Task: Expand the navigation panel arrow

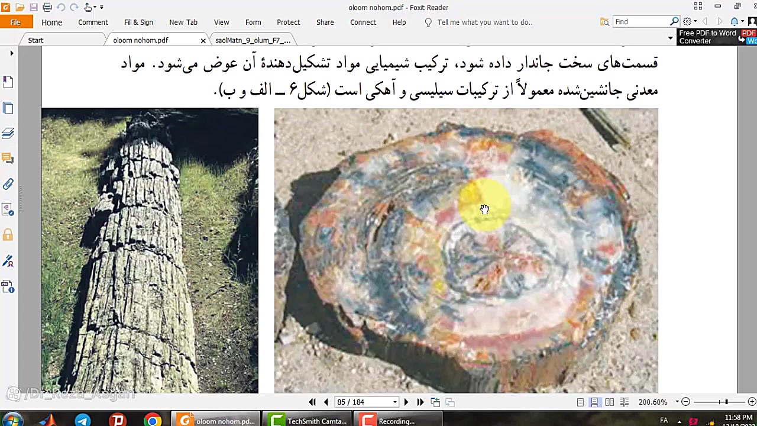Action: point(11,53)
